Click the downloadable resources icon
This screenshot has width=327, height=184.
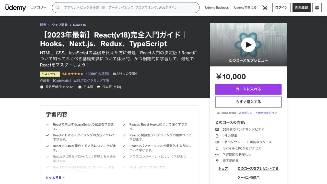pyautogui.click(x=217, y=142)
